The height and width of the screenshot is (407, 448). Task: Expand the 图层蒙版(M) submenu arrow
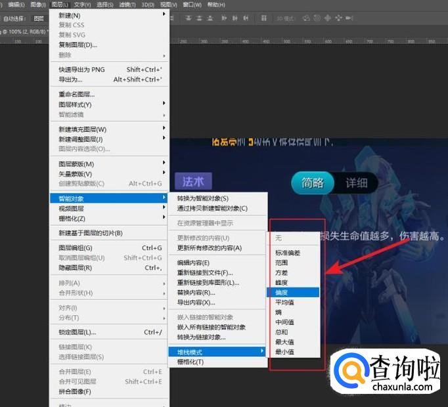(x=164, y=163)
